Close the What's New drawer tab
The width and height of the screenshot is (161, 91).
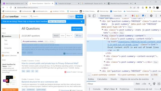(x=116, y=89)
